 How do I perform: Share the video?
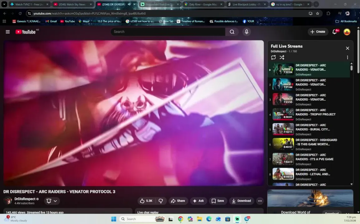coord(178,201)
